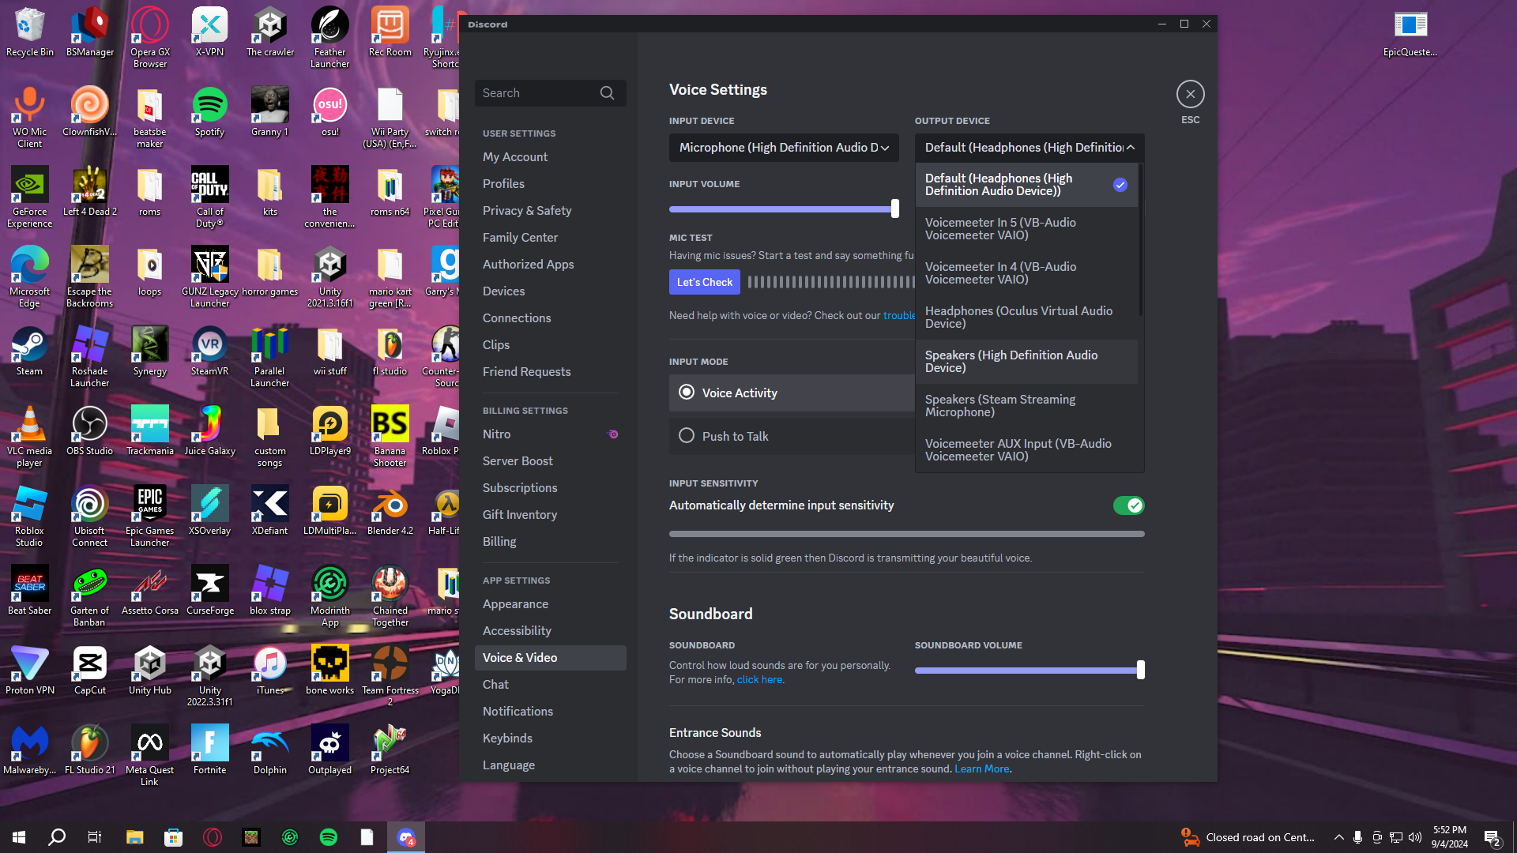1517x853 pixels.
Task: Open Spotify from the Windows taskbar
Action: [x=329, y=837]
